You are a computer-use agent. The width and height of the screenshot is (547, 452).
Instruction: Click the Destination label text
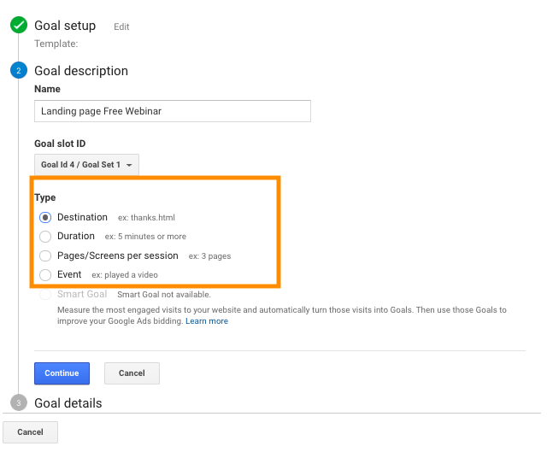82,218
